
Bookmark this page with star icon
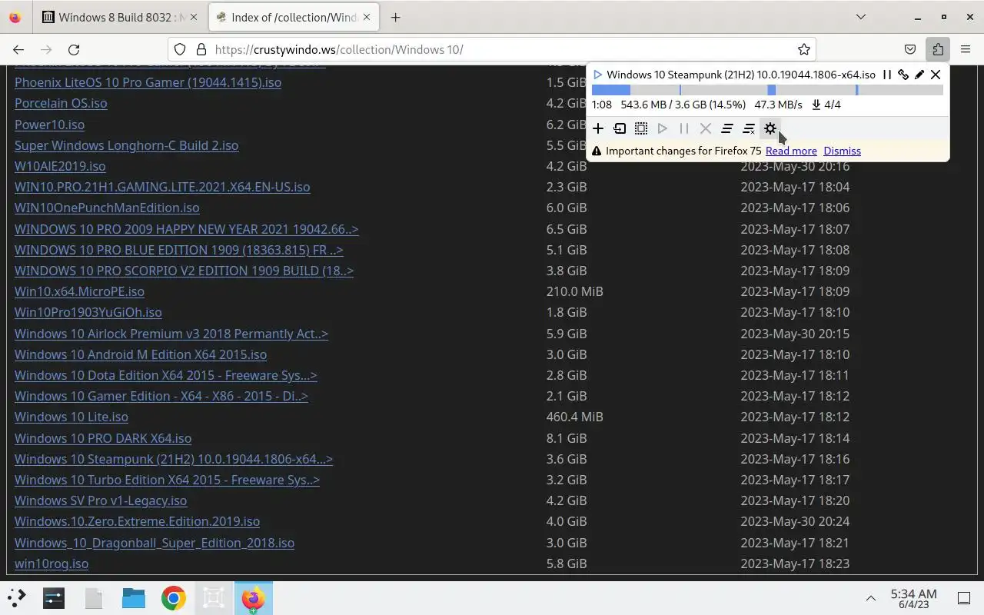click(x=804, y=49)
